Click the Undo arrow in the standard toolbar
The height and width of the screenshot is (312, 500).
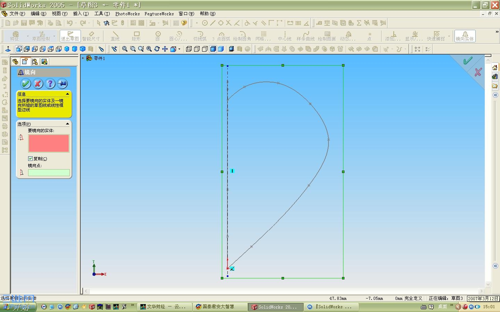[70, 23]
